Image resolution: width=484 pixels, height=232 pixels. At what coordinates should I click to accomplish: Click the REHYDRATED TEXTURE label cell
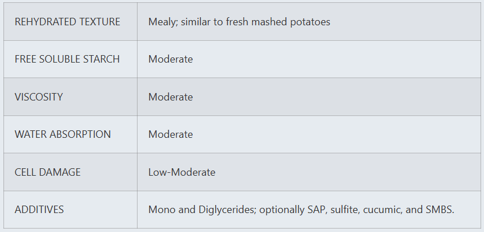[x=70, y=22]
